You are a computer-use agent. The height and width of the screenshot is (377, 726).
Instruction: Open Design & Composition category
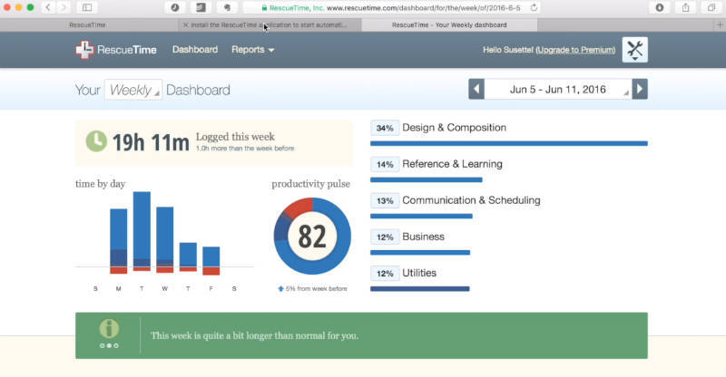coord(455,128)
